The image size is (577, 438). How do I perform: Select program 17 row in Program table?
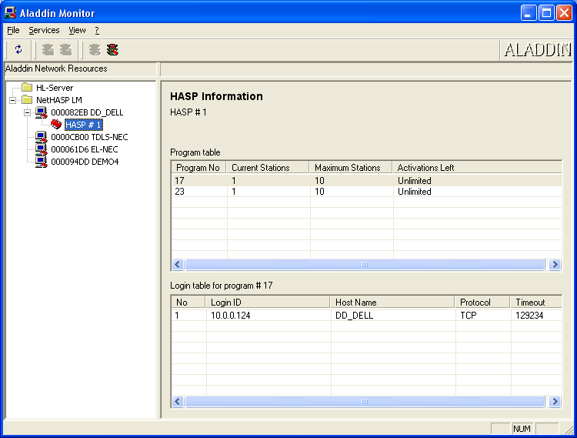[366, 181]
